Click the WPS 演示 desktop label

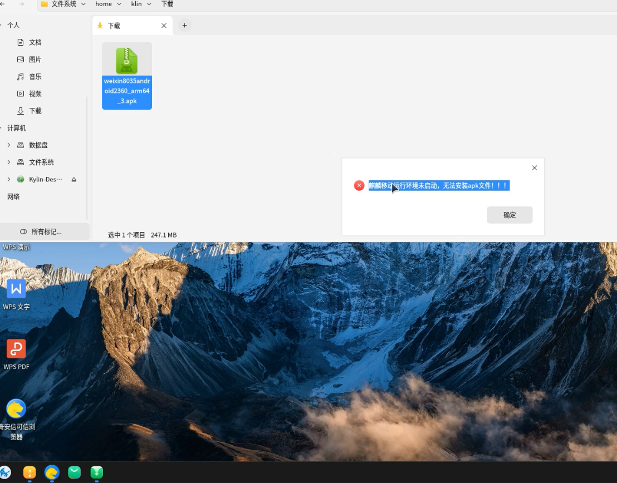pos(17,247)
